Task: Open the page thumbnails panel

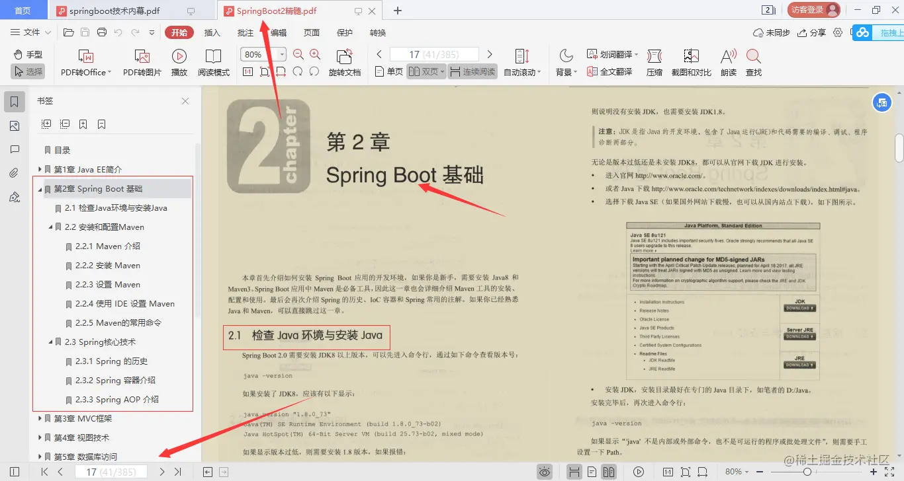Action: (15, 125)
